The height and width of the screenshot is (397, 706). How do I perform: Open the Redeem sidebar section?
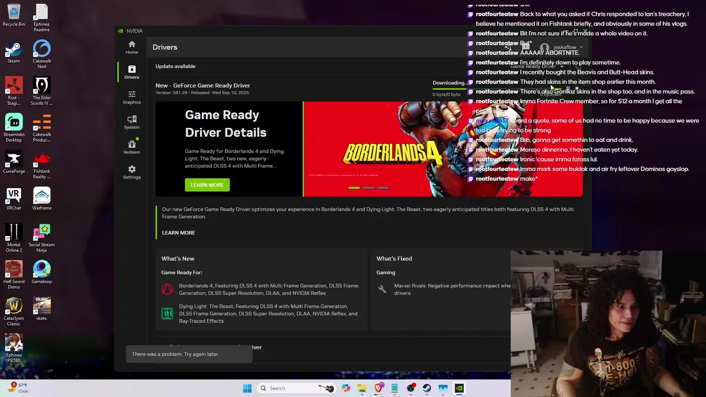(131, 147)
